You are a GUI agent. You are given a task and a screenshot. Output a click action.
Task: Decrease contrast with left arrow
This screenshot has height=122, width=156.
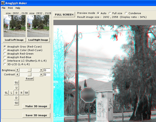(x=17, y=74)
